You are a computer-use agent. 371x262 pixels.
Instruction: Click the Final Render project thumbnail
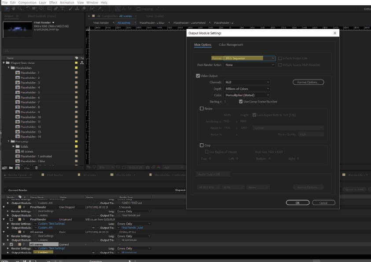(17, 29)
